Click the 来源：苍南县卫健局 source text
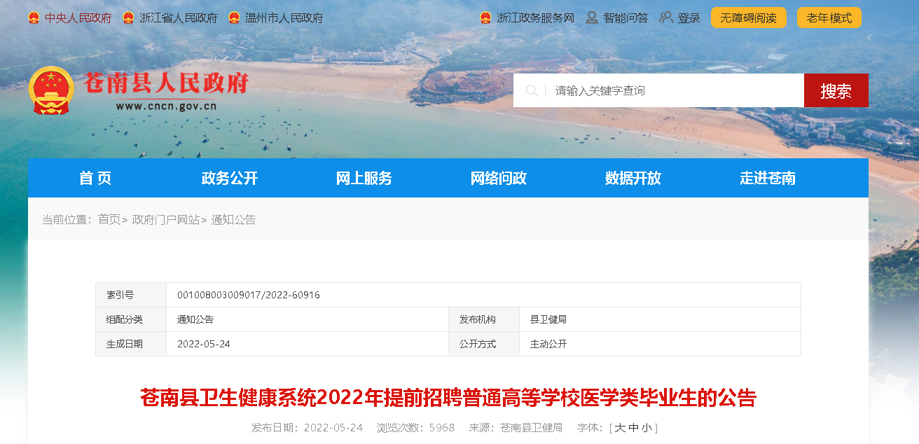 click(516, 428)
